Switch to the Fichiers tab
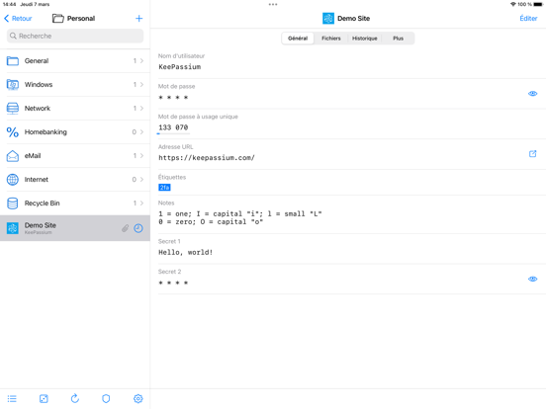 point(330,39)
